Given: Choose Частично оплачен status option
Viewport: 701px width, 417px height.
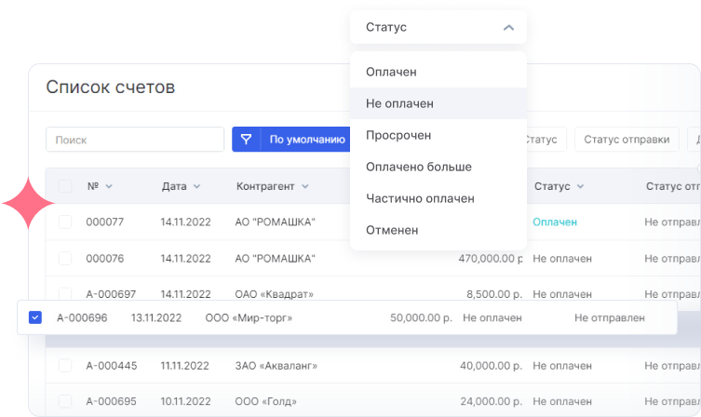Looking at the screenshot, I should [x=420, y=198].
